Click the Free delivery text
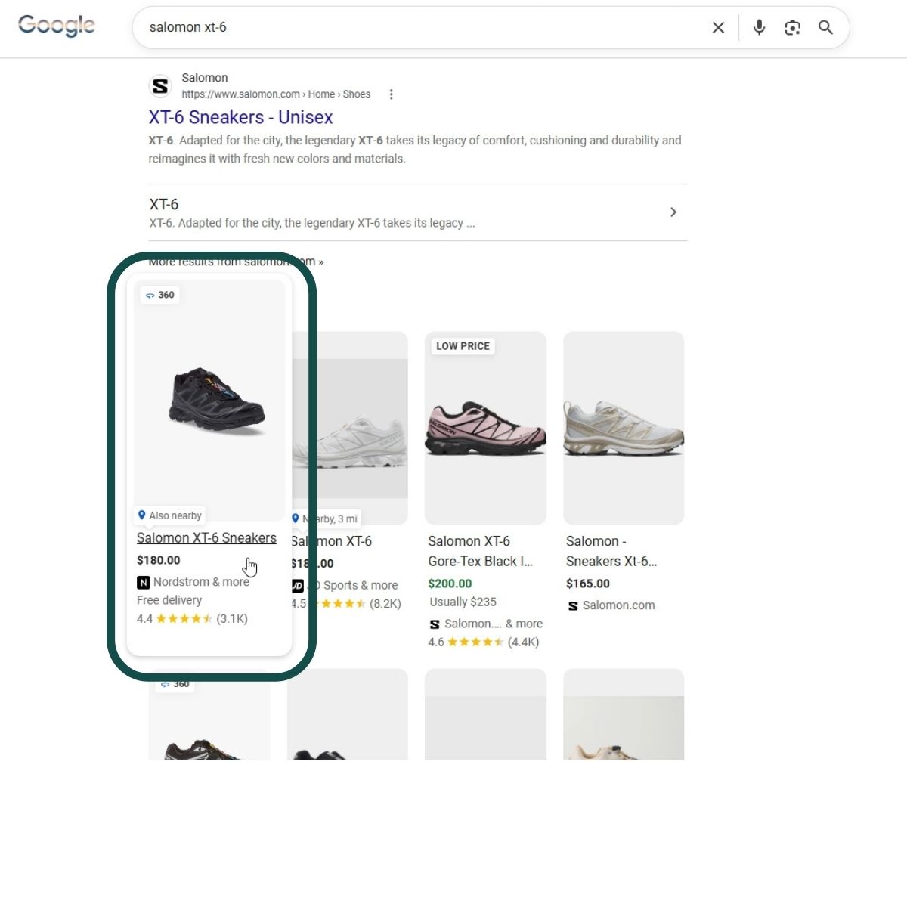 pyautogui.click(x=169, y=600)
